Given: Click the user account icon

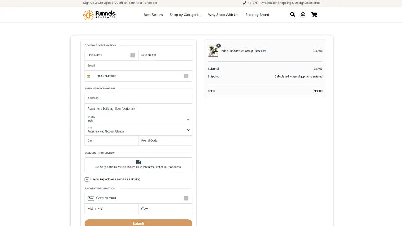Looking at the screenshot, I should tap(303, 15).
